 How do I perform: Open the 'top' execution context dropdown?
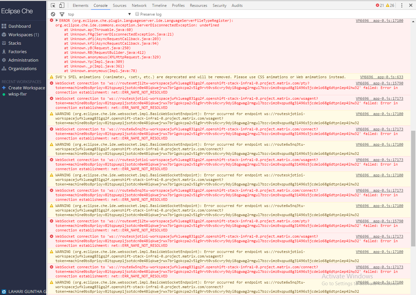click(100, 14)
